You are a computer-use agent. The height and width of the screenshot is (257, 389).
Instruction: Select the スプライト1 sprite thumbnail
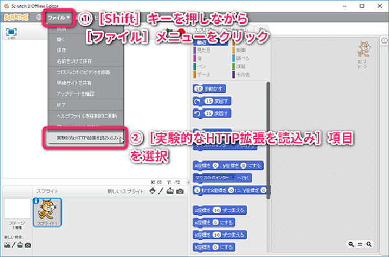[47, 212]
